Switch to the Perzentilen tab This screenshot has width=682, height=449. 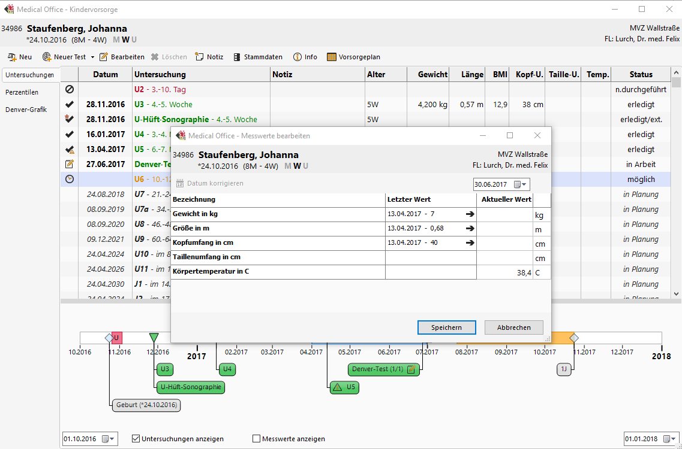[22, 93]
